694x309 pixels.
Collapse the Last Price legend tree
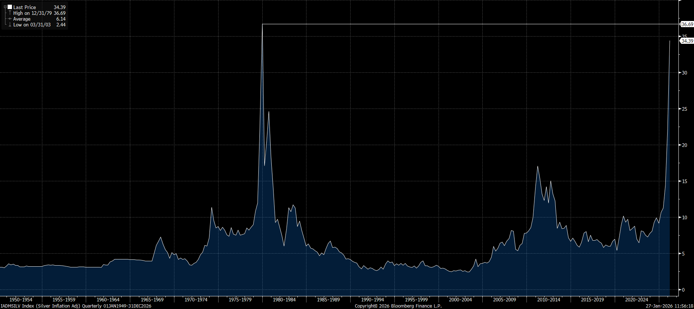(5, 7)
